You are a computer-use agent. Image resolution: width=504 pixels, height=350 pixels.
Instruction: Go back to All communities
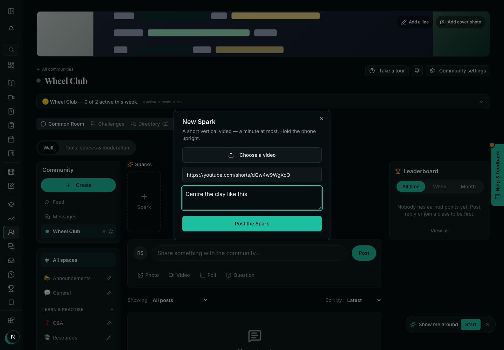tap(55, 69)
